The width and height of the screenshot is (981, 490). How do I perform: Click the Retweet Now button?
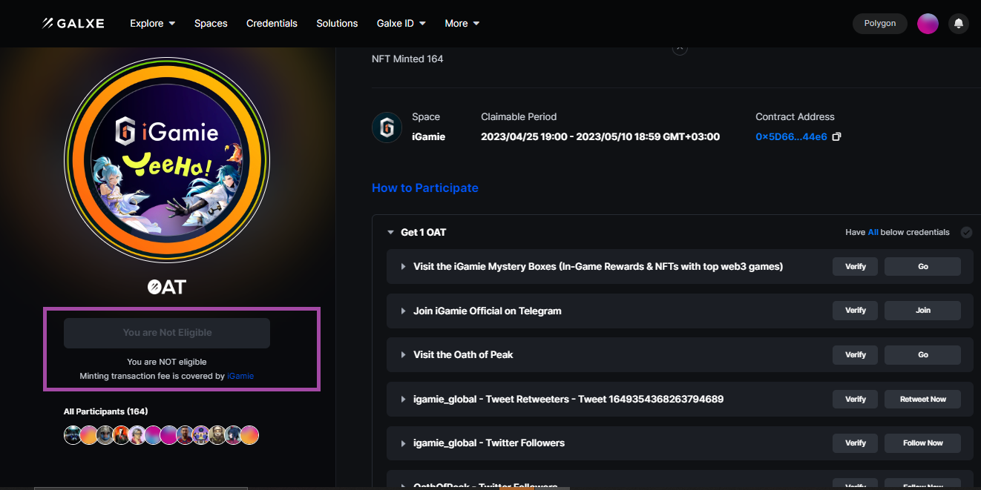tap(922, 399)
